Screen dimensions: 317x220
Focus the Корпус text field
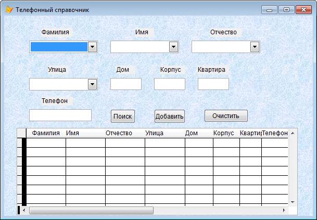click(x=170, y=84)
